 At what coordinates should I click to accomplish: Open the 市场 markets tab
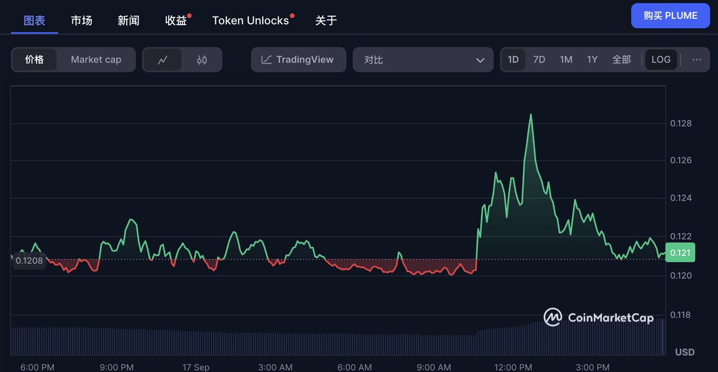(x=81, y=20)
